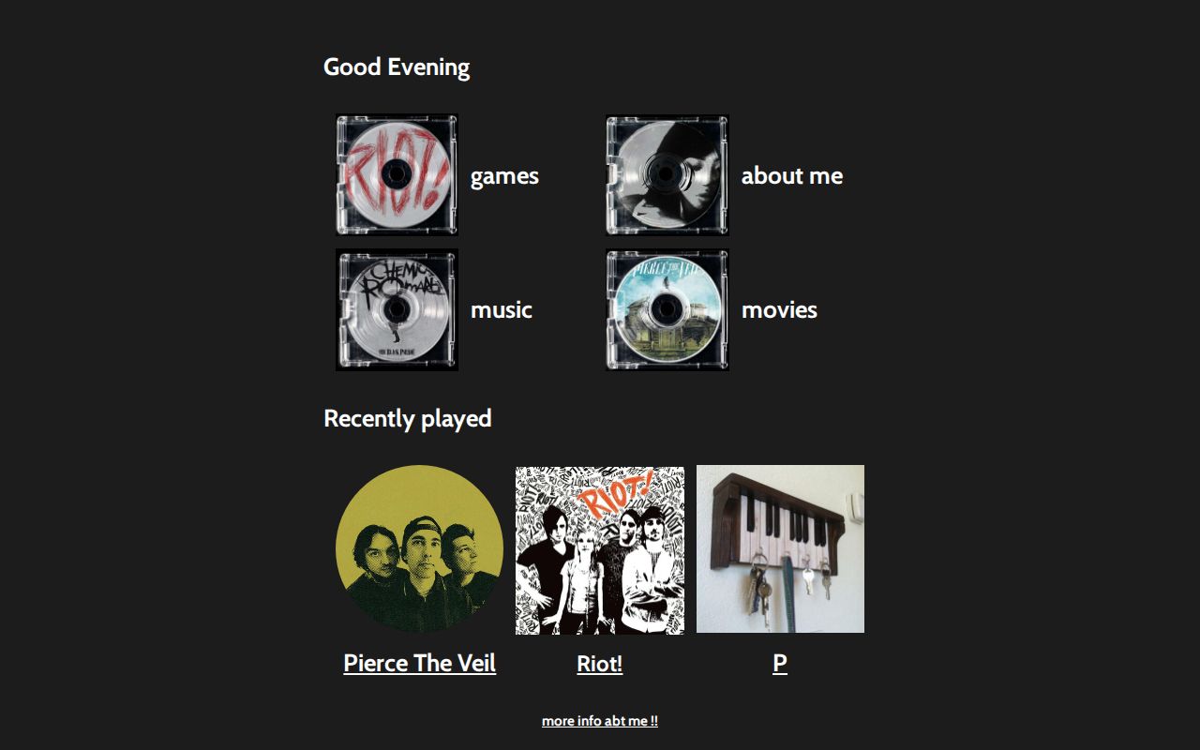Click the P link under piano image
Screen dimensions: 1200x750
tap(780, 664)
